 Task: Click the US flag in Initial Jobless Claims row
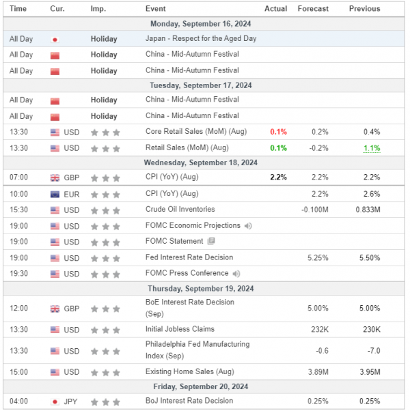[x=55, y=330]
